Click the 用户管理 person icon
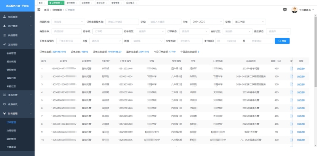Viewport: 317px width, 156px height. click(x=4, y=26)
